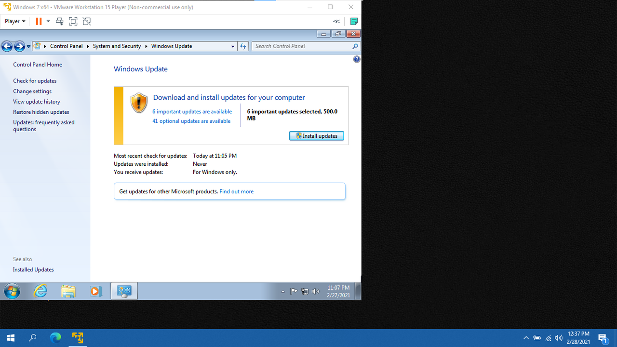Open Windows Explorer folder on guest taskbar

68,291
